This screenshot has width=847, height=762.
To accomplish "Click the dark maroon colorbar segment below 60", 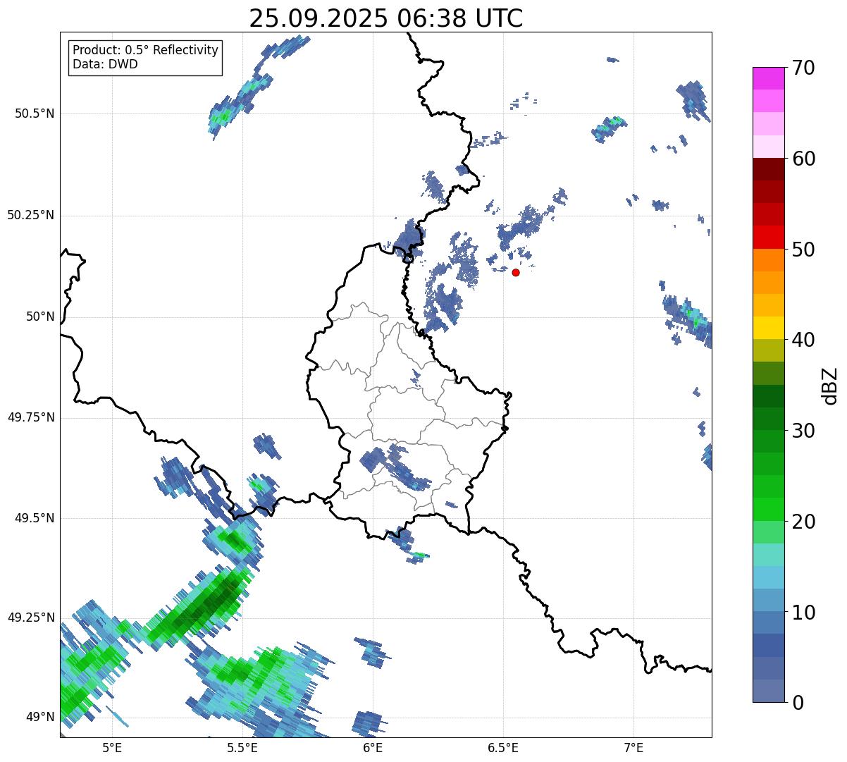I will 769,170.
